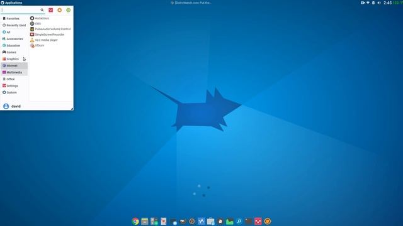
Task: Click the screen recording tray icon
Action: pos(363,3)
